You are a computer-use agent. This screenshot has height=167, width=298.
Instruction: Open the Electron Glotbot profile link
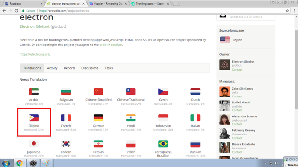tap(34, 26)
